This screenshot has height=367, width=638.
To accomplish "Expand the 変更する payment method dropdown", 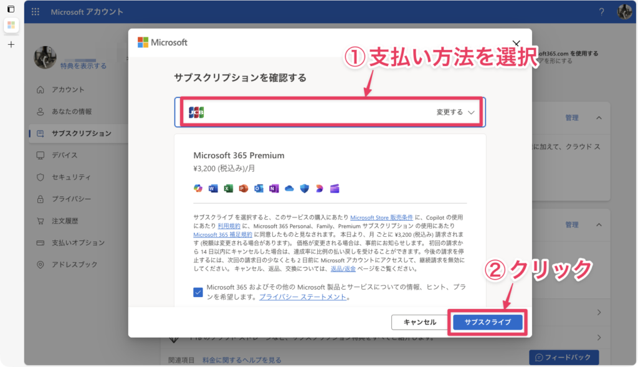I will [455, 112].
